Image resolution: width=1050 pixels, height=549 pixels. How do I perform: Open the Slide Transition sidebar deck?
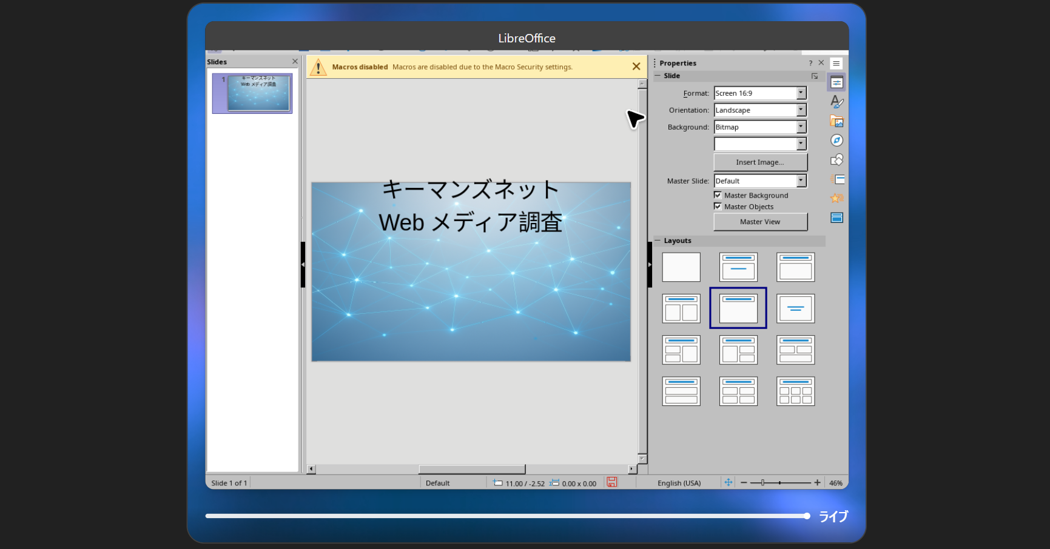[x=836, y=179]
